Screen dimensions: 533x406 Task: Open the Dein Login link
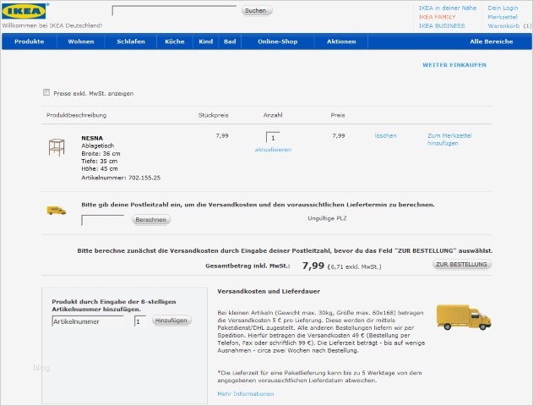click(503, 8)
